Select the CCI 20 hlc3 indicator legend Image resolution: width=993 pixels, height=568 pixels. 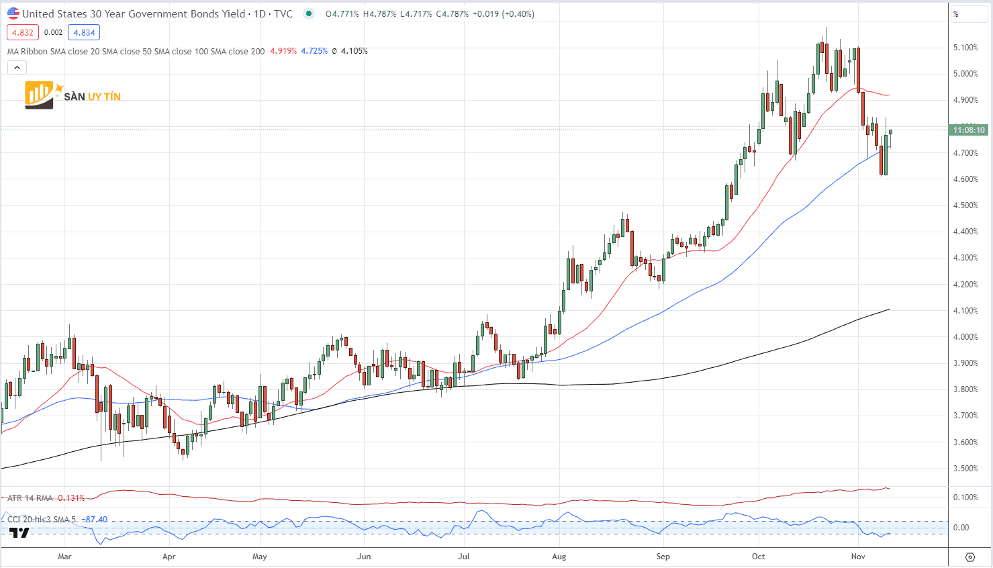[x=42, y=520]
